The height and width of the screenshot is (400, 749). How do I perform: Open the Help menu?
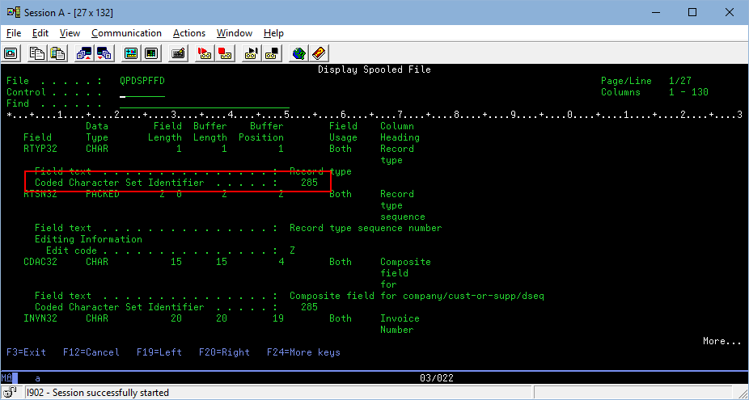pos(273,33)
